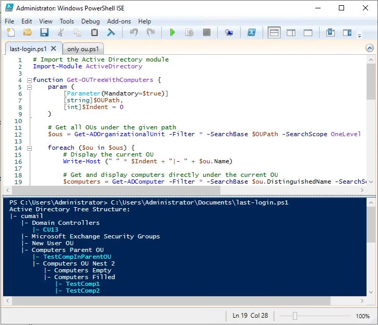Redo the last edit
Viewport: 378px width, 325px height.
(x=151, y=32)
